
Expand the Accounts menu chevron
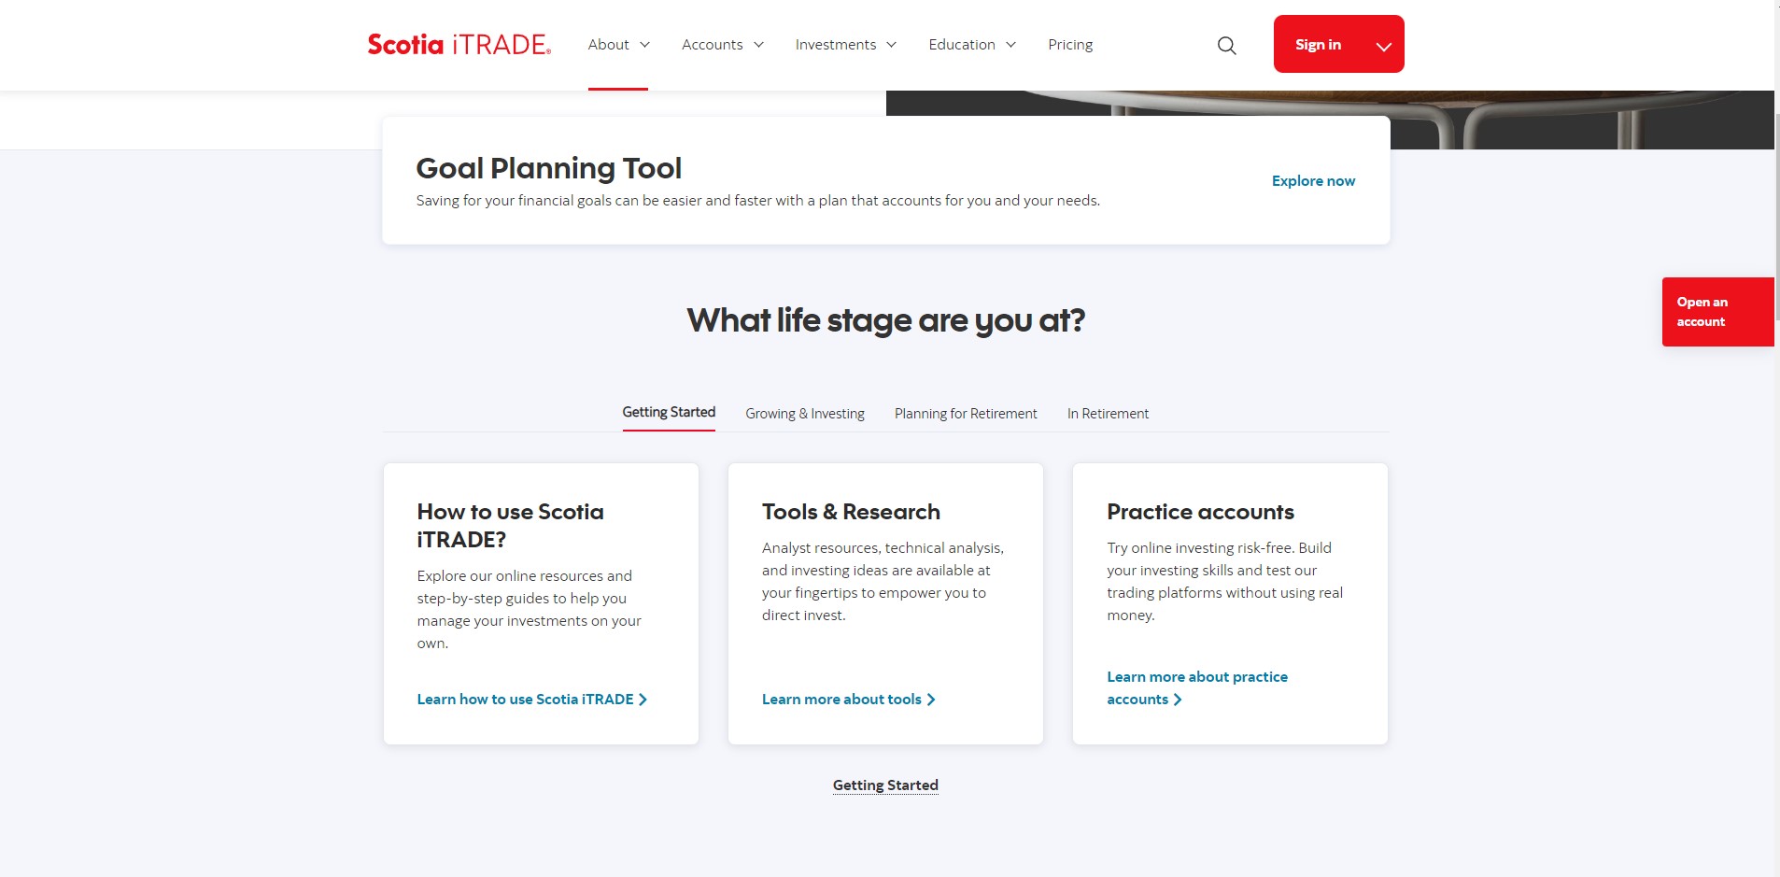(758, 45)
